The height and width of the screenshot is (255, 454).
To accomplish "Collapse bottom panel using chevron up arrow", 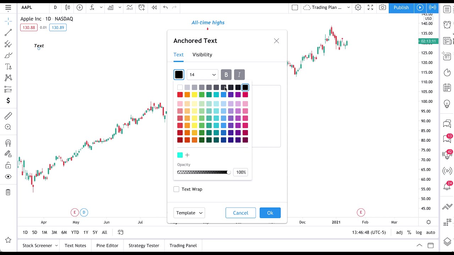I will [x=419, y=245].
